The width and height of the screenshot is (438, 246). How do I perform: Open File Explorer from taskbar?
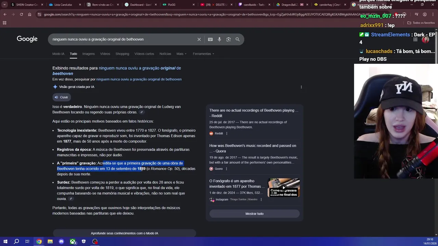pyautogui.click(x=50, y=242)
